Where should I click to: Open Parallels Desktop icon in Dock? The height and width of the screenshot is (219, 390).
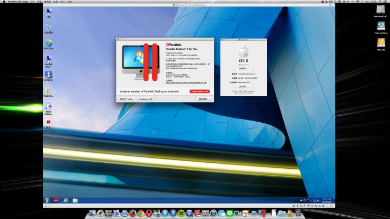pyautogui.click(x=262, y=213)
